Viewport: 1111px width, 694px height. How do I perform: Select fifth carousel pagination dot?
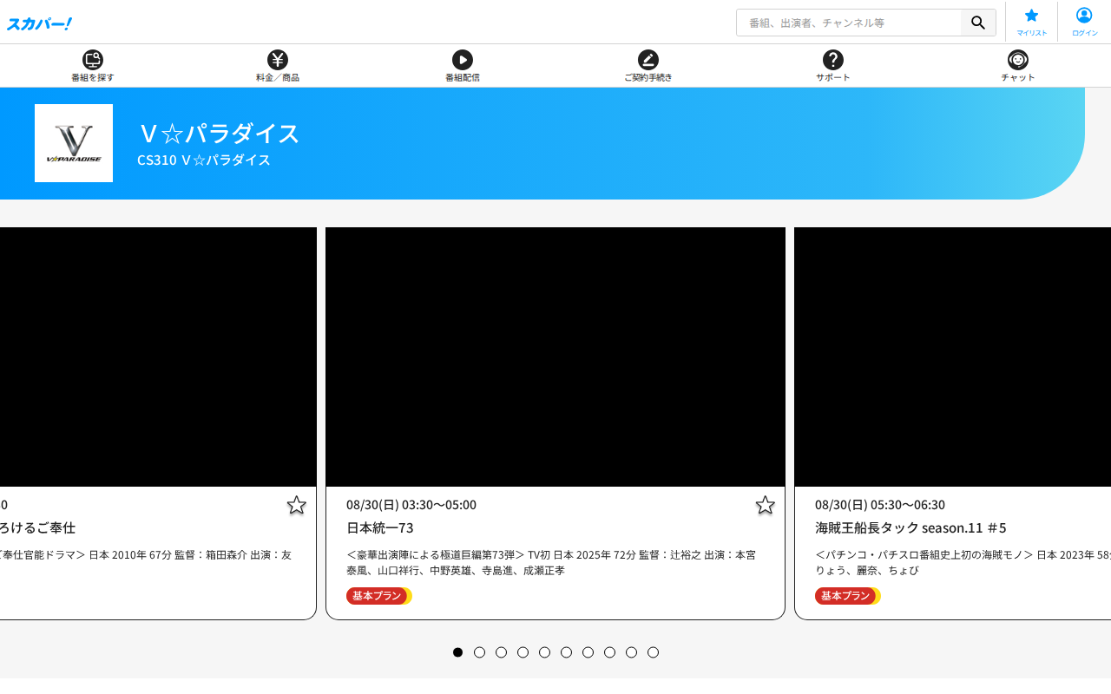pos(544,652)
